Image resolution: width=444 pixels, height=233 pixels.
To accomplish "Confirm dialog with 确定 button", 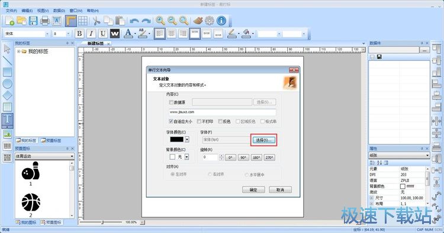I will click(253, 190).
